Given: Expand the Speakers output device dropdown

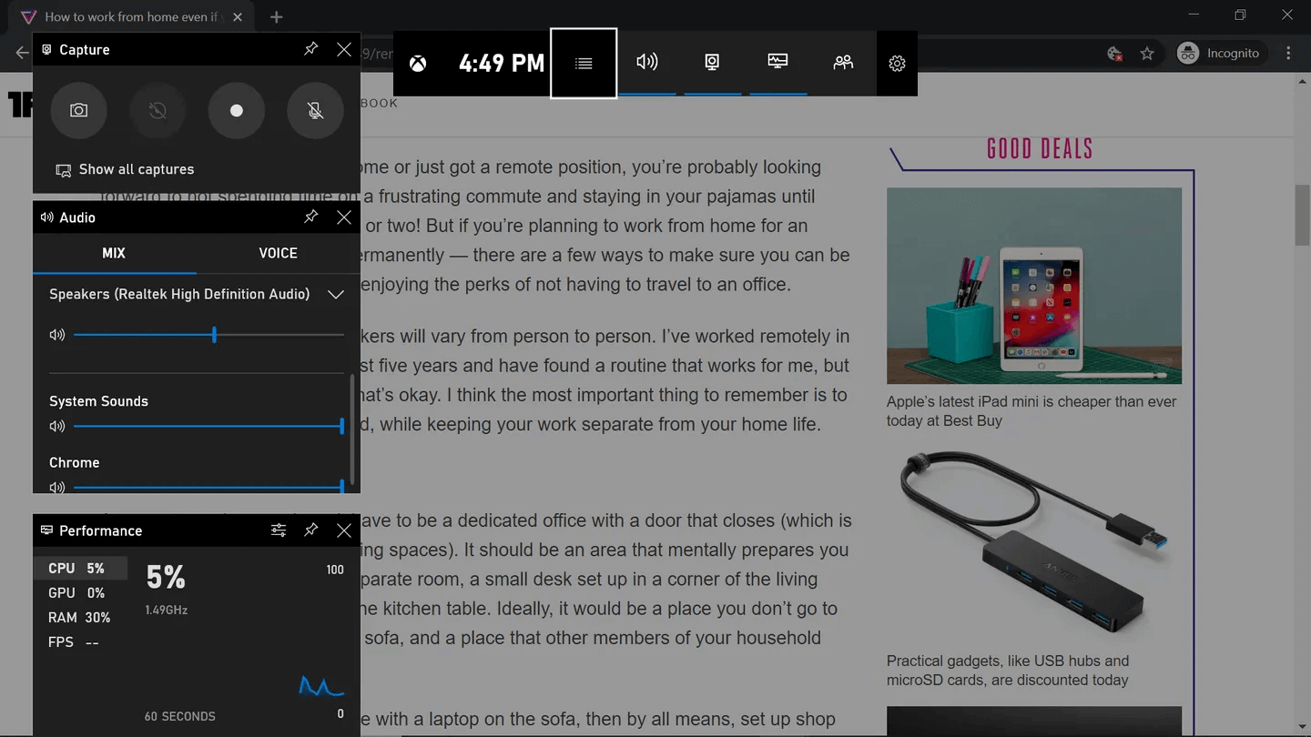Looking at the screenshot, I should coord(336,294).
